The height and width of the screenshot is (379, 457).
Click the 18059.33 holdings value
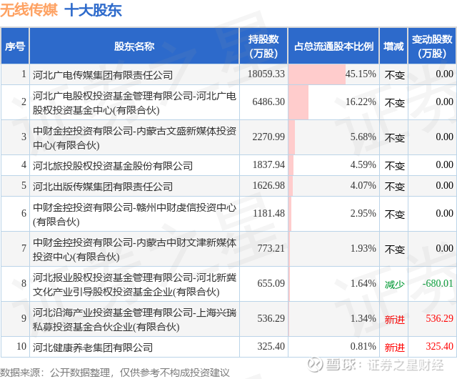[x=266, y=74]
